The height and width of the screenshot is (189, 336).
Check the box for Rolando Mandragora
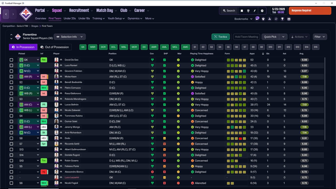pyautogui.click(x=11, y=99)
